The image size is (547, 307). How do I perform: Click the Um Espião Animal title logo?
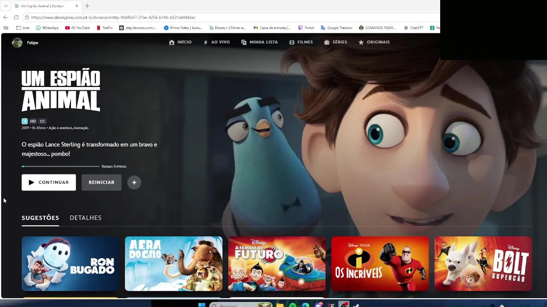click(x=61, y=91)
